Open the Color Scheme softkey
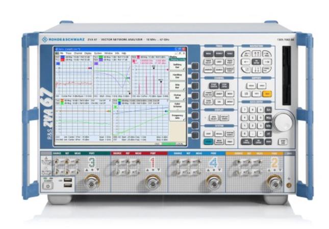This screenshot has height=229, width=329. click(x=177, y=106)
